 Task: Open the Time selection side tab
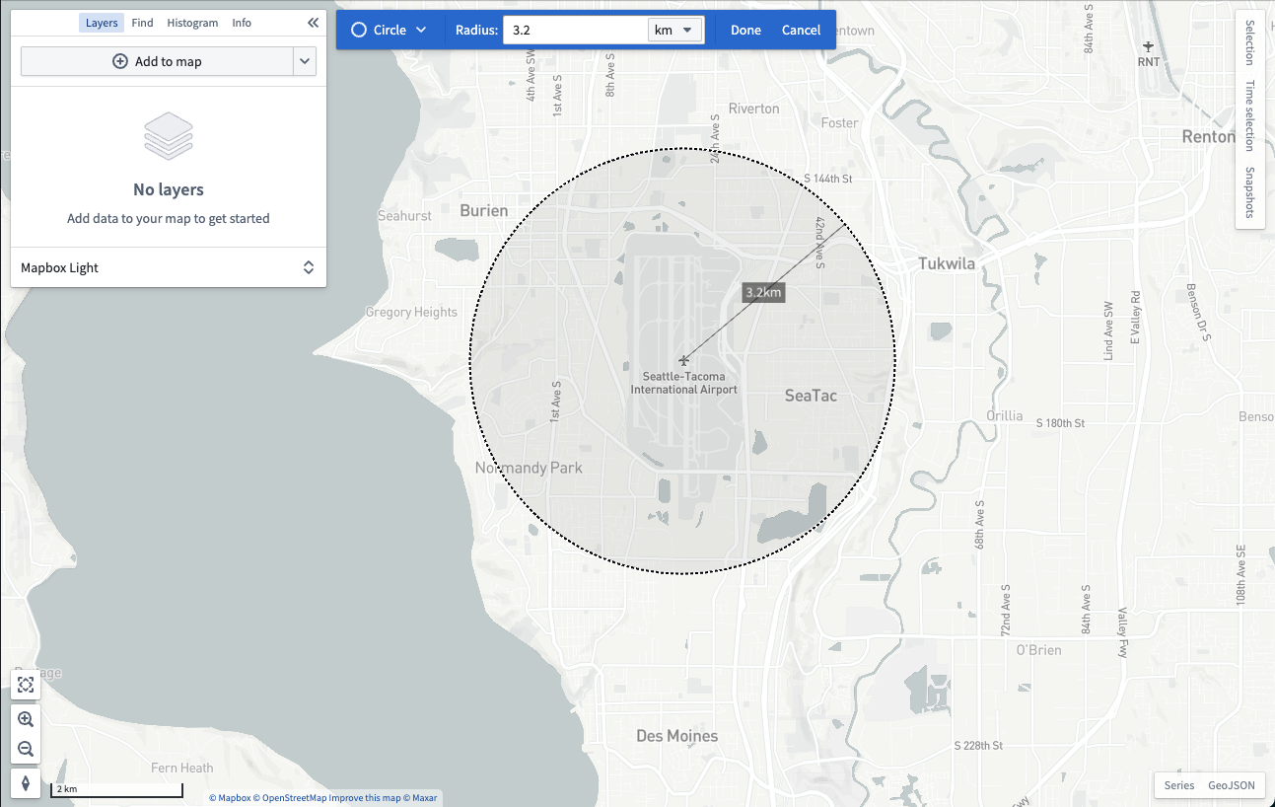tap(1249, 115)
